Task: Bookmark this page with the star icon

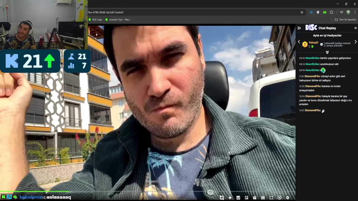Action: coord(302,12)
